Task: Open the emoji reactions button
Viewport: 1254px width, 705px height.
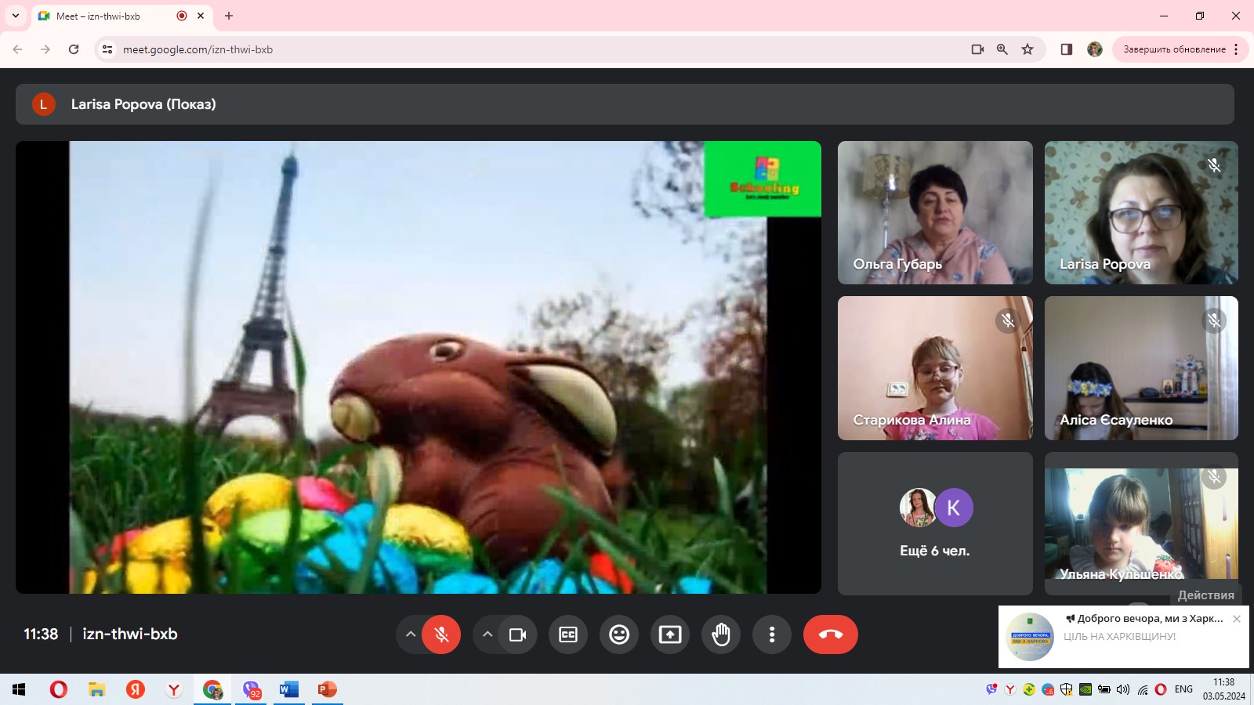Action: coord(619,634)
